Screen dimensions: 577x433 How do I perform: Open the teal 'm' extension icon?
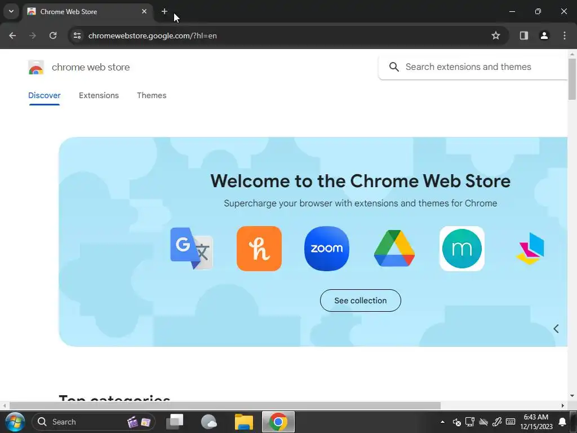point(462,249)
